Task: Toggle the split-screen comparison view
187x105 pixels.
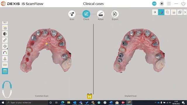Action: [5, 71]
